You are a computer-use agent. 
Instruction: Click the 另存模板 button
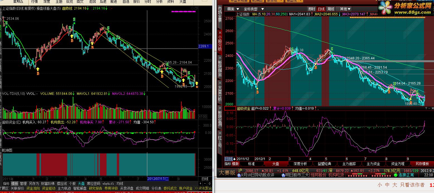(x=422, y=164)
